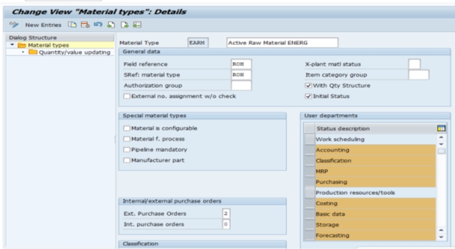Click the Costing department text
Image resolution: width=455 pixels, height=249 pixels.
coord(327,203)
